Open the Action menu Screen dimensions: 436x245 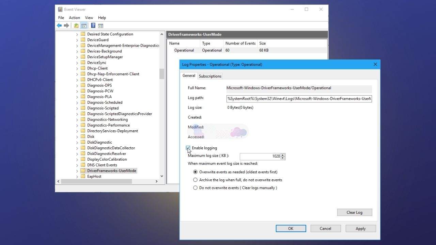pos(74,18)
